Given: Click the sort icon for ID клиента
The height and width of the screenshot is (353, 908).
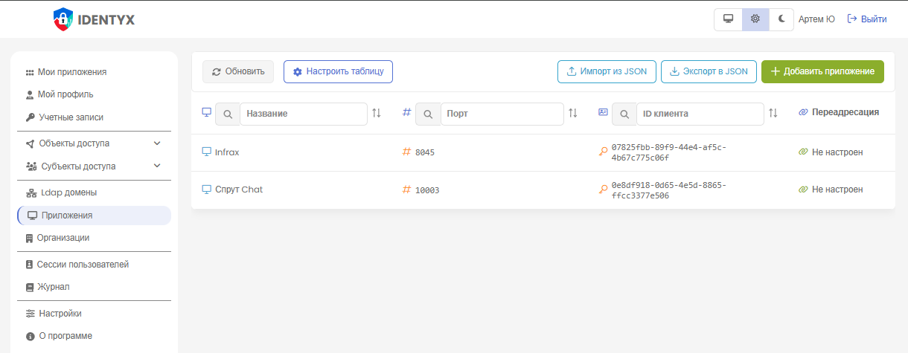Looking at the screenshot, I should point(773,113).
